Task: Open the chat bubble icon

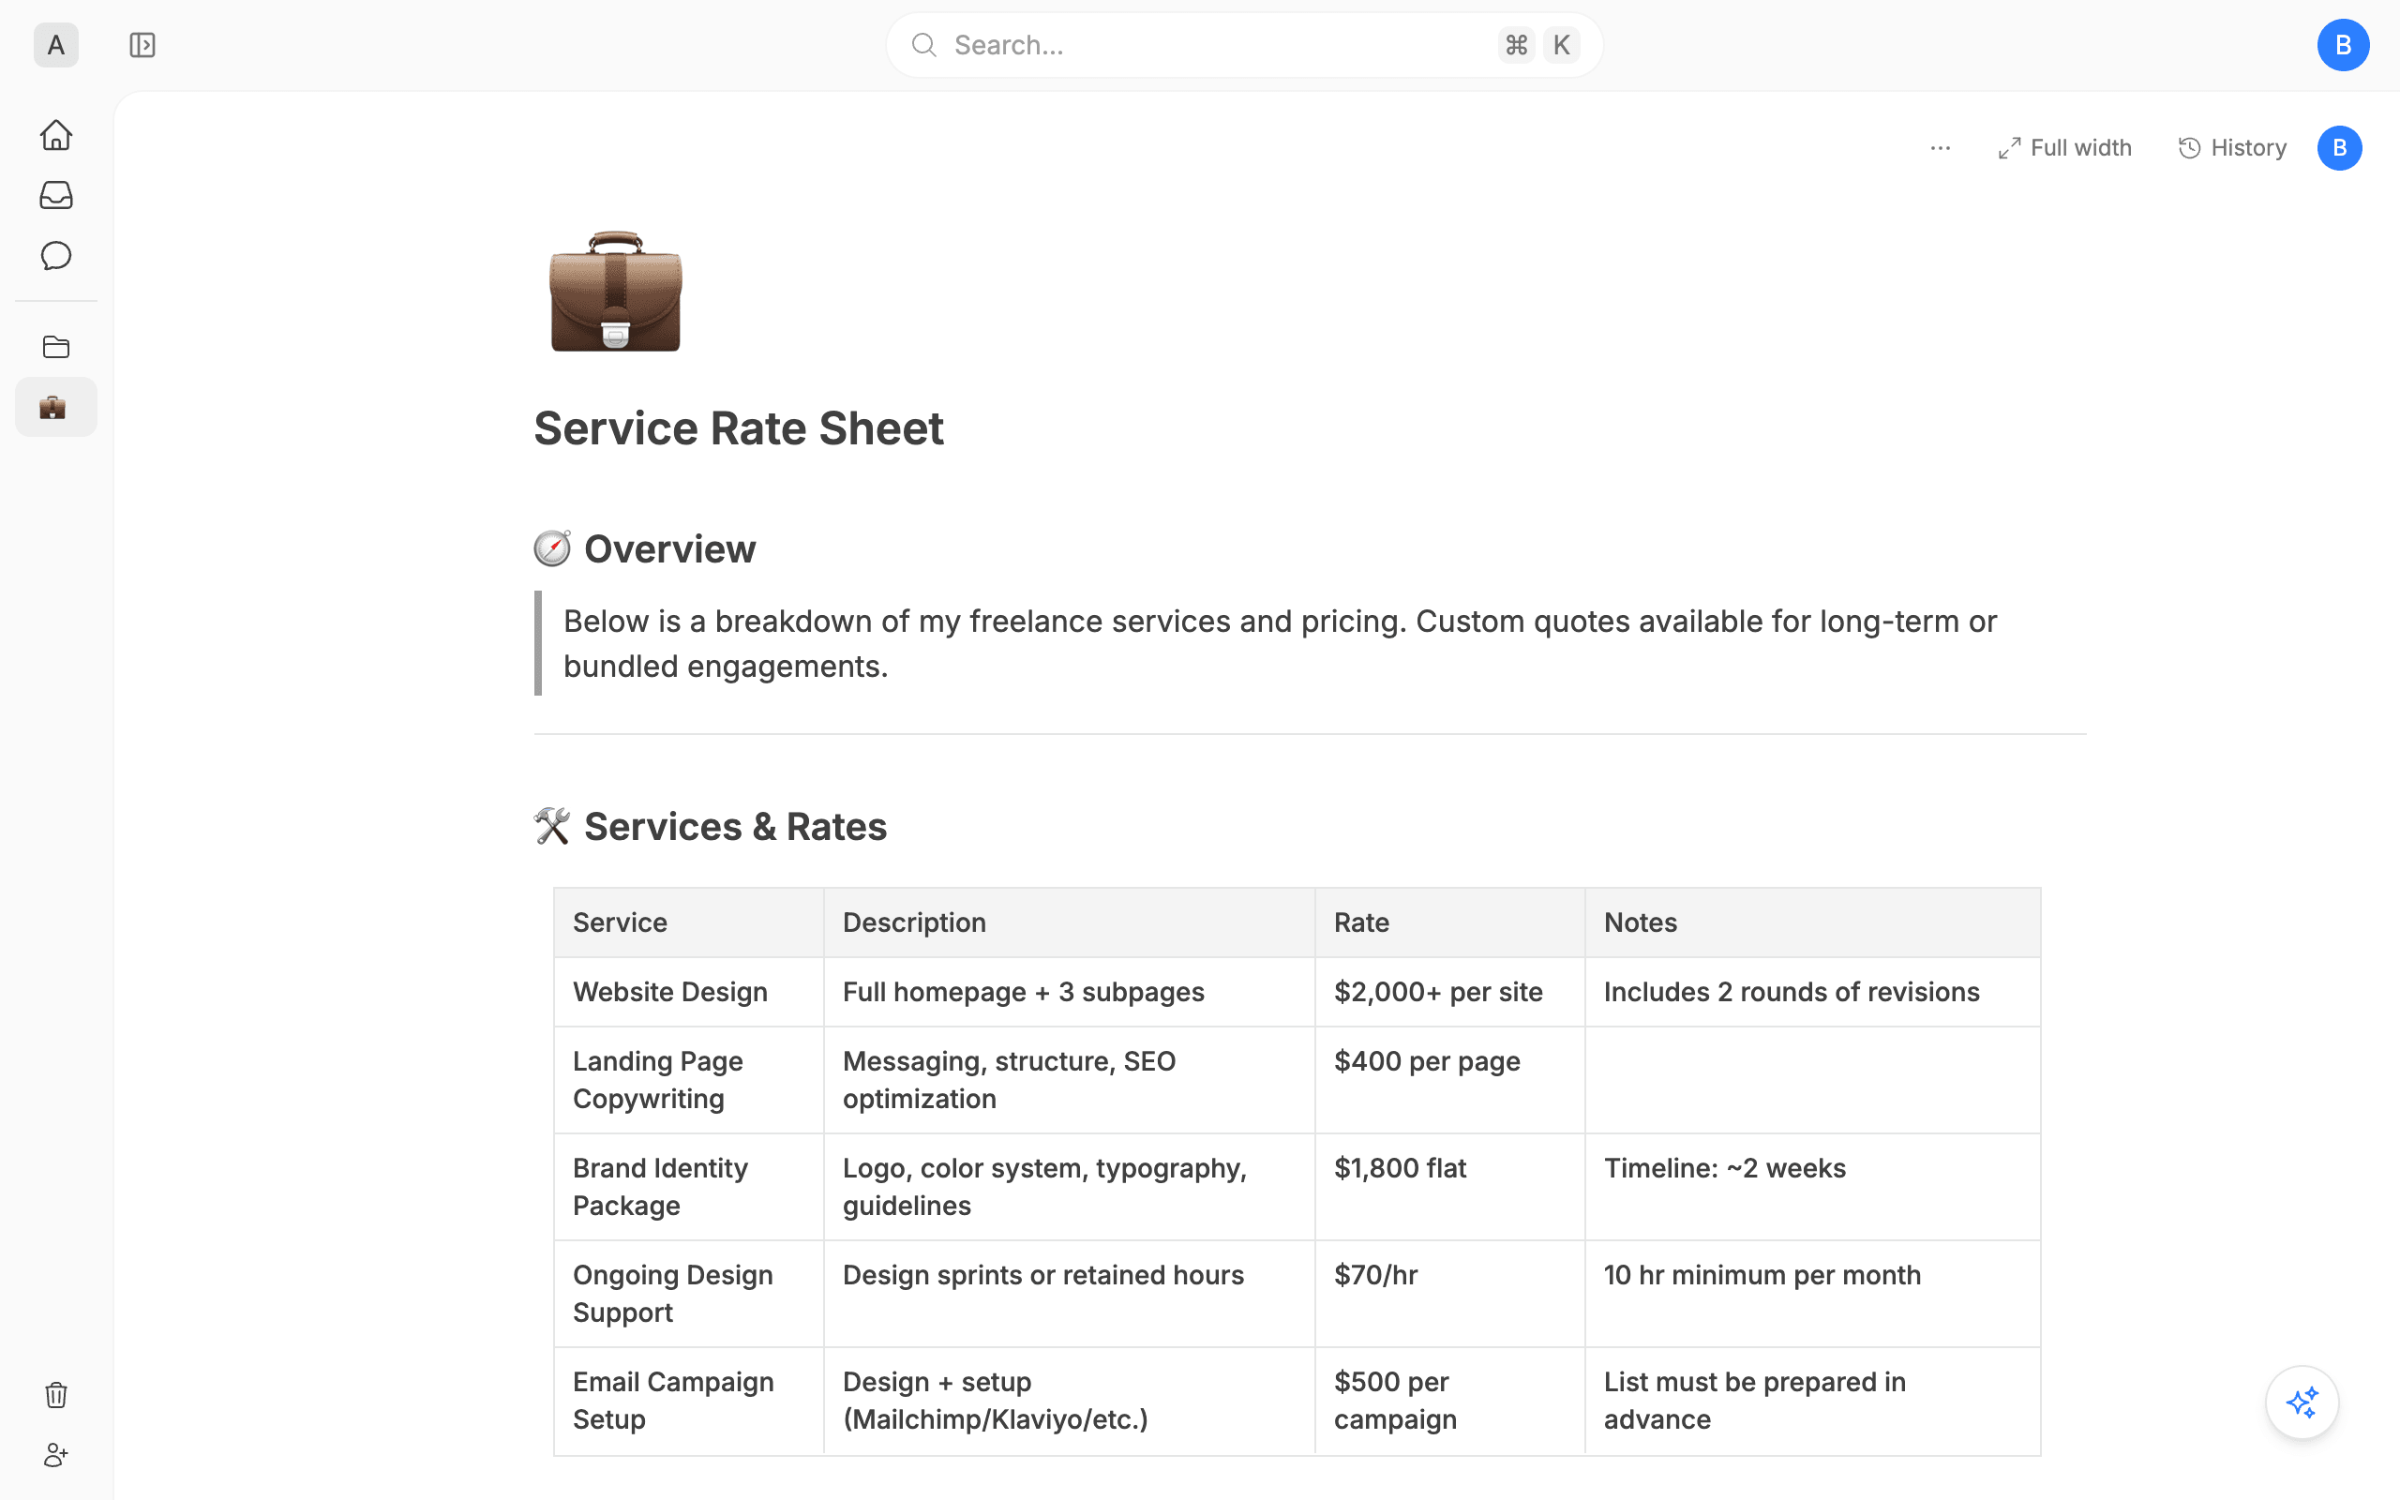Action: (55, 256)
